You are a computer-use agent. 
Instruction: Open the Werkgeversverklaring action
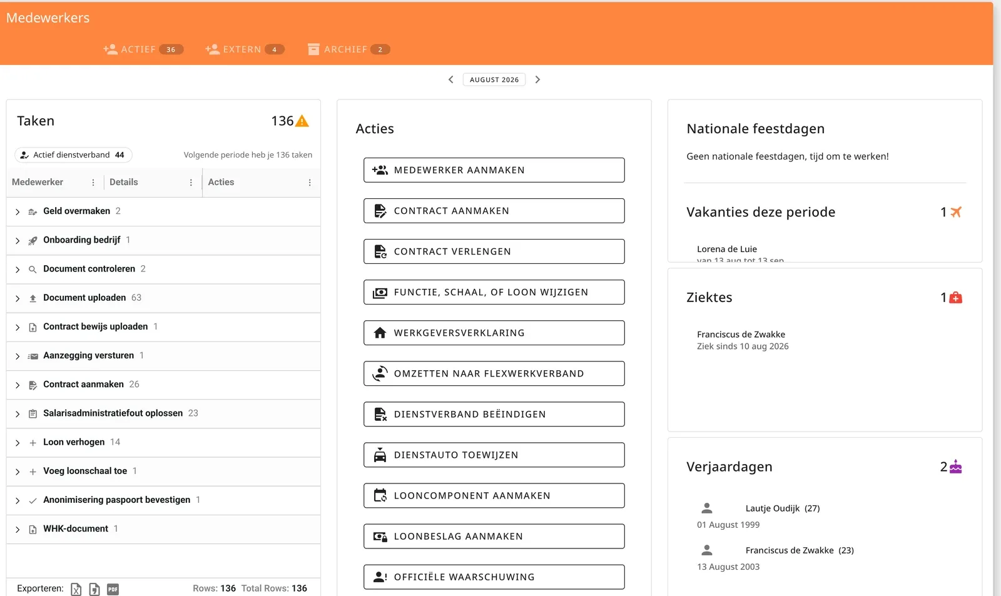(494, 333)
